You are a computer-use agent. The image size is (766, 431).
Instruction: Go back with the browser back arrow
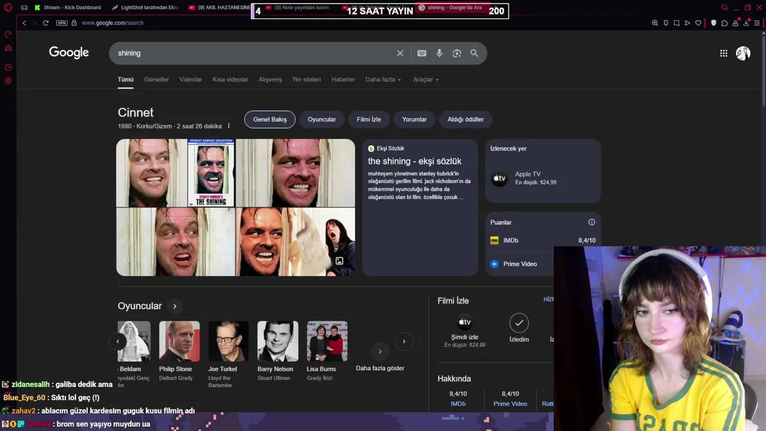point(24,23)
